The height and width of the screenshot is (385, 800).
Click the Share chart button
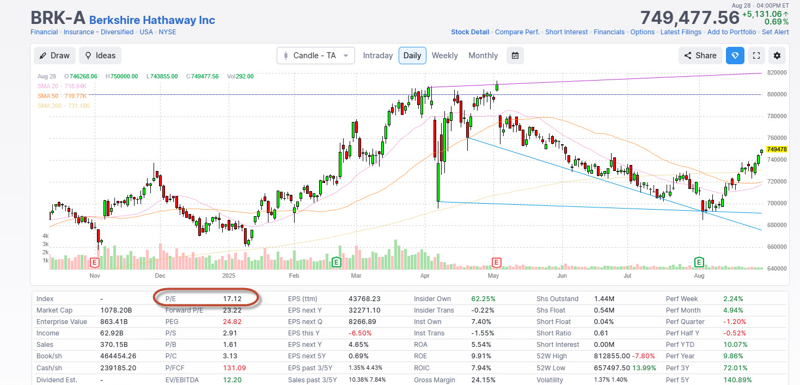700,56
